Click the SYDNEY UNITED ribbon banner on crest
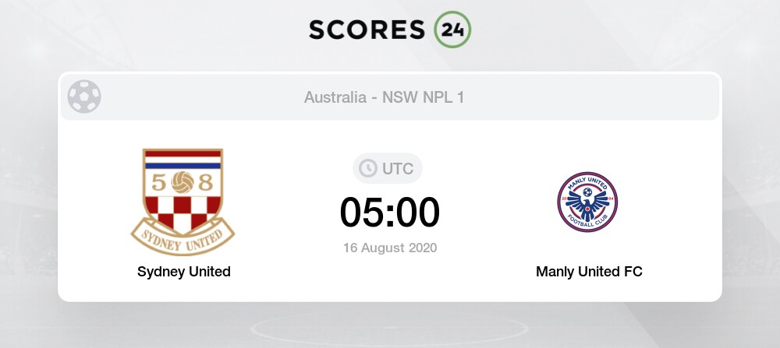This screenshot has width=780, height=348. click(183, 237)
